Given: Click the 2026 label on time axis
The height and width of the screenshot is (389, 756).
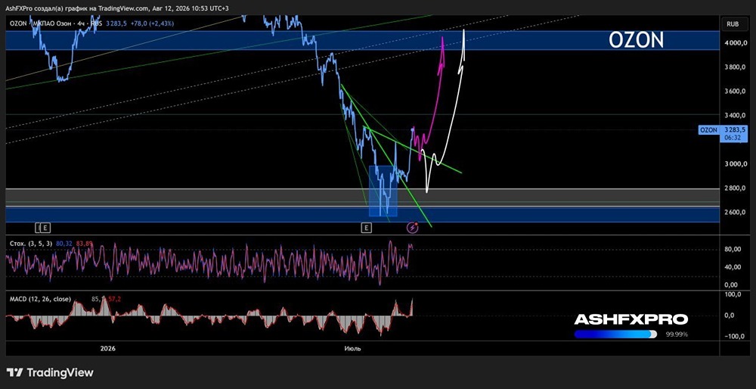Looking at the screenshot, I should click(x=108, y=348).
